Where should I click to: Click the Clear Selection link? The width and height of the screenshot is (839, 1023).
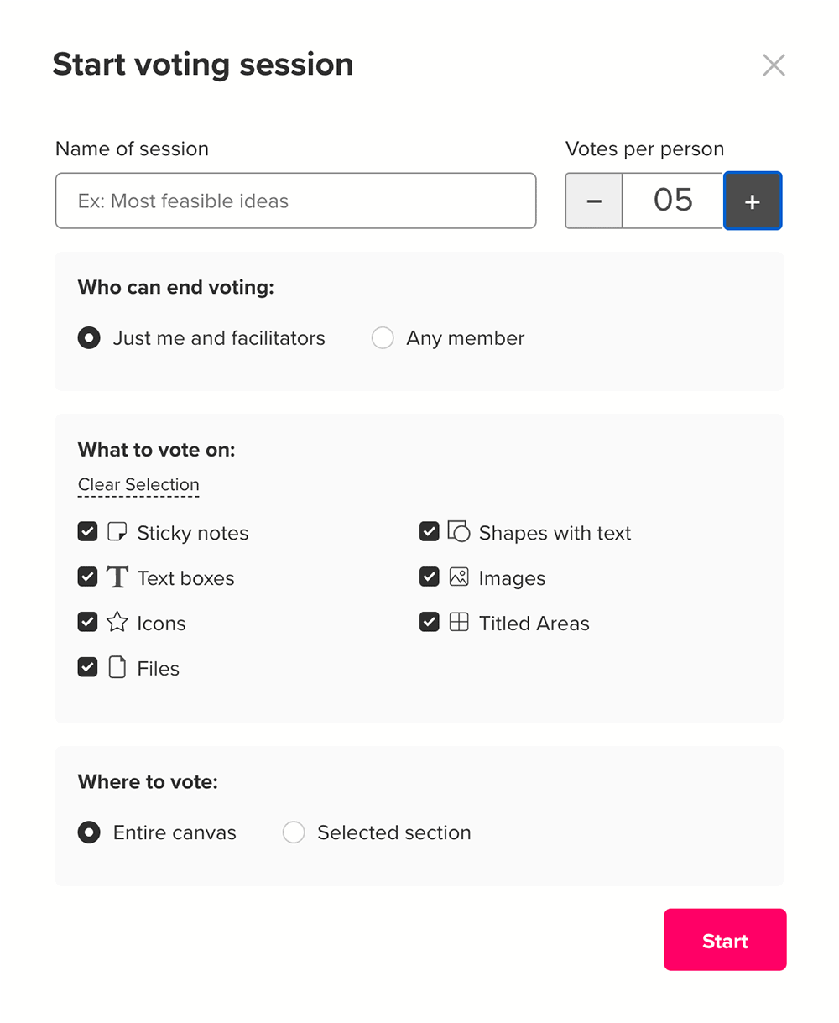pos(138,485)
